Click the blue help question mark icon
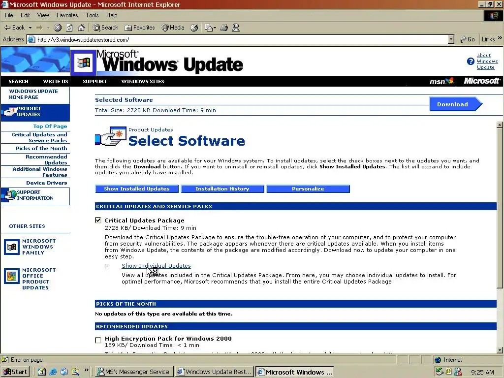The width and height of the screenshot is (504, 378). [x=471, y=62]
